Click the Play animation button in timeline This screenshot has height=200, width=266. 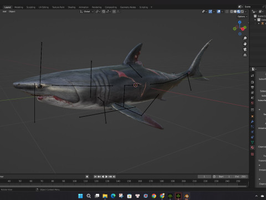pyautogui.click(x=106, y=177)
